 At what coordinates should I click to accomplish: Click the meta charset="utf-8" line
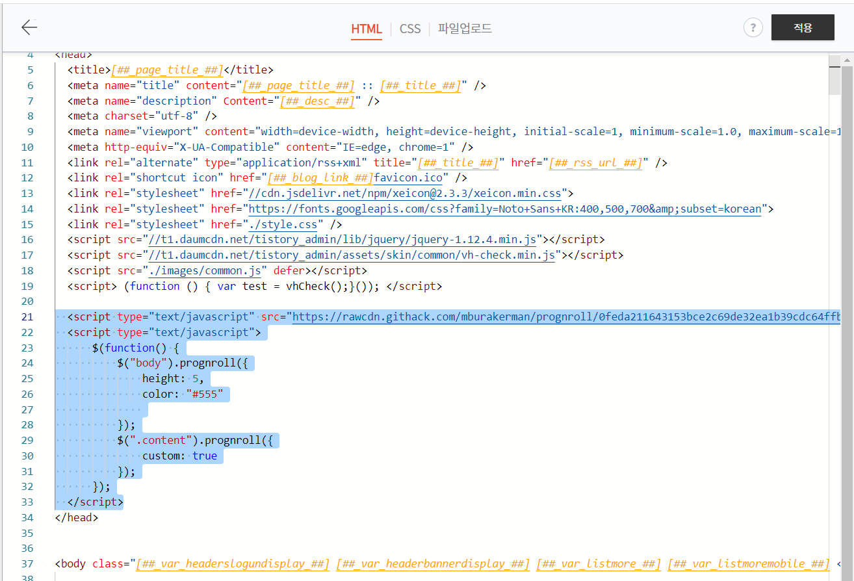pos(142,116)
